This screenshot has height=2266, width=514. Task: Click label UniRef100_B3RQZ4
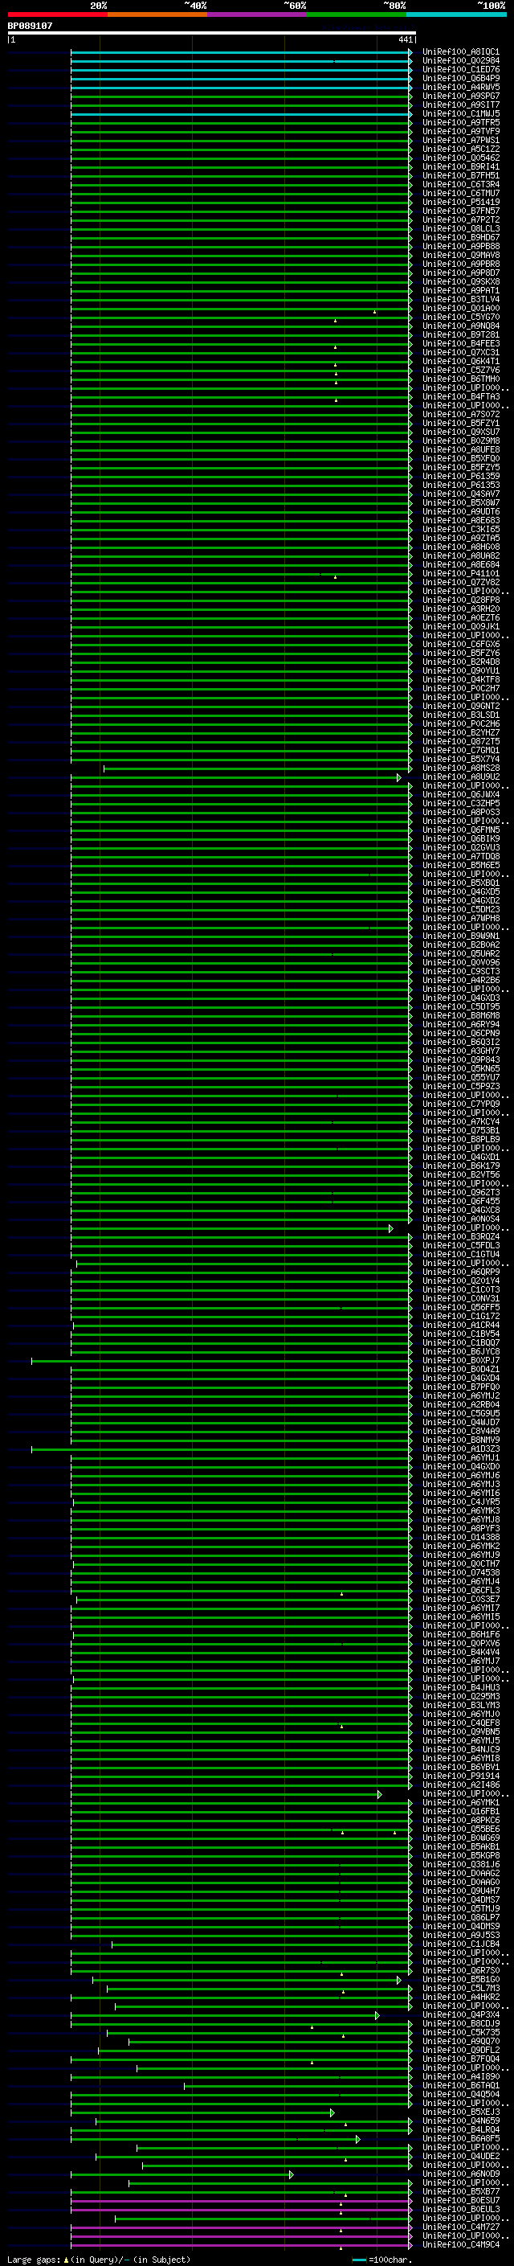[460, 1237]
